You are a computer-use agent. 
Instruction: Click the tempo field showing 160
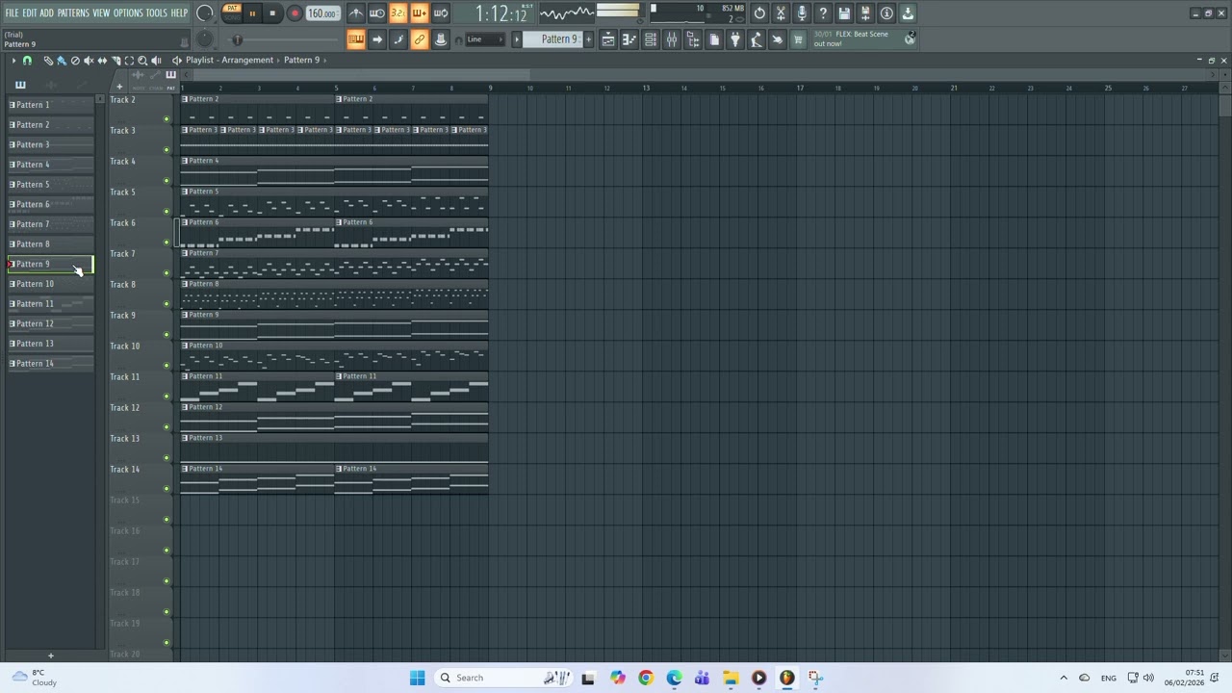322,13
